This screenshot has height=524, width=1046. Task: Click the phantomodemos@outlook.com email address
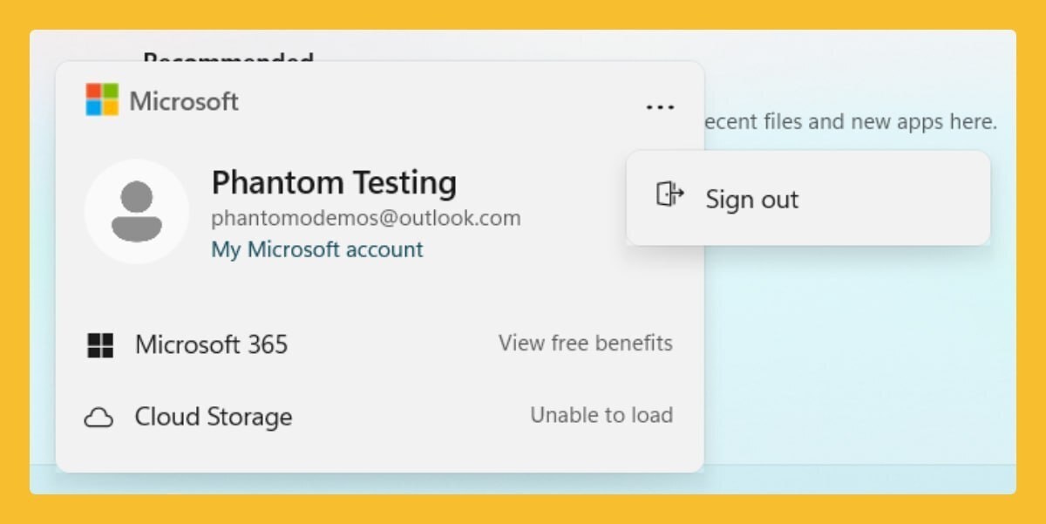pyautogui.click(x=366, y=218)
